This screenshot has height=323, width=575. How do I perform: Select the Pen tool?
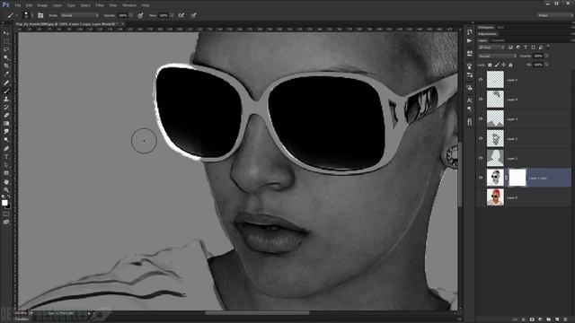(x=6, y=148)
